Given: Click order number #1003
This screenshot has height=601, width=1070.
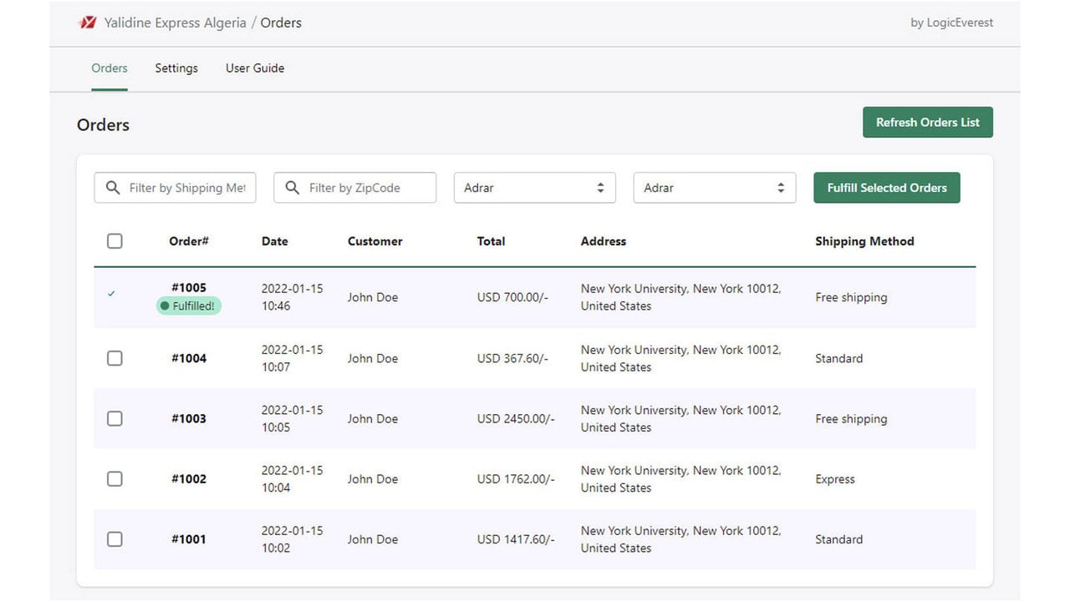Looking at the screenshot, I should pyautogui.click(x=189, y=418).
